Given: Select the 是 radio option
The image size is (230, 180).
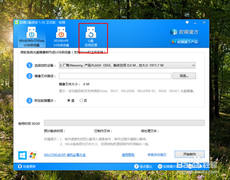Looking at the screenshot, I should click(71, 101).
